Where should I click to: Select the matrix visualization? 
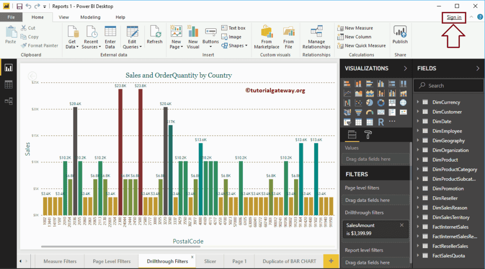(369, 122)
